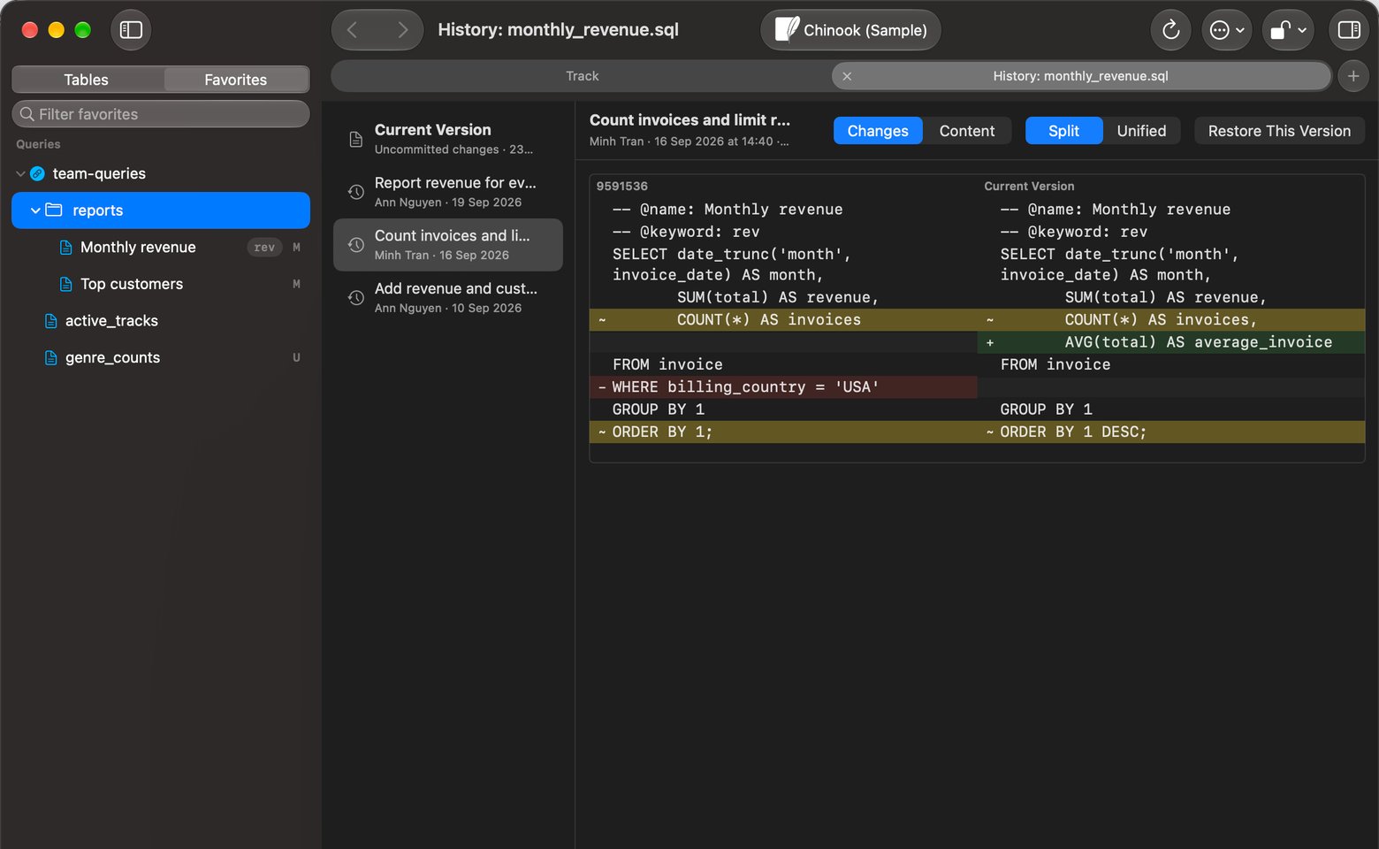Image resolution: width=1379 pixels, height=849 pixels.
Task: Click the Current Version diff column header
Action: (1029, 187)
